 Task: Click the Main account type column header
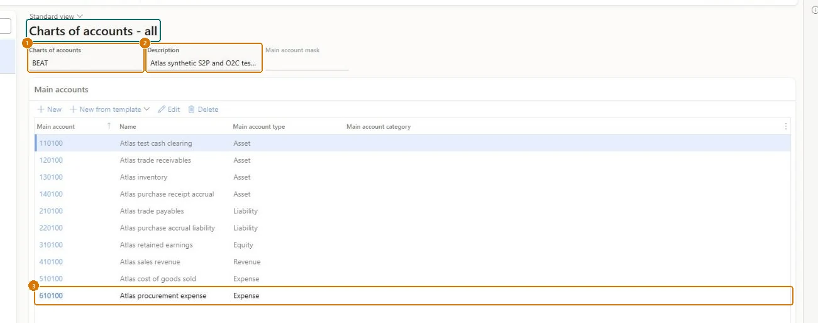pos(259,126)
